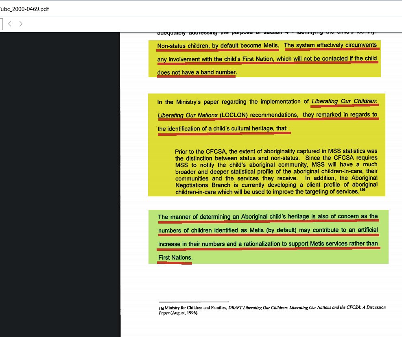
Task: Click the quote opening 'Prior to the CFCSA'
Action: pyautogui.click(x=201, y=151)
